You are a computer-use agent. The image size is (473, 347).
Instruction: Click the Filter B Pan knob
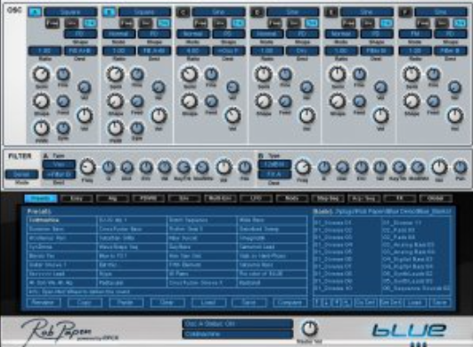461,167
